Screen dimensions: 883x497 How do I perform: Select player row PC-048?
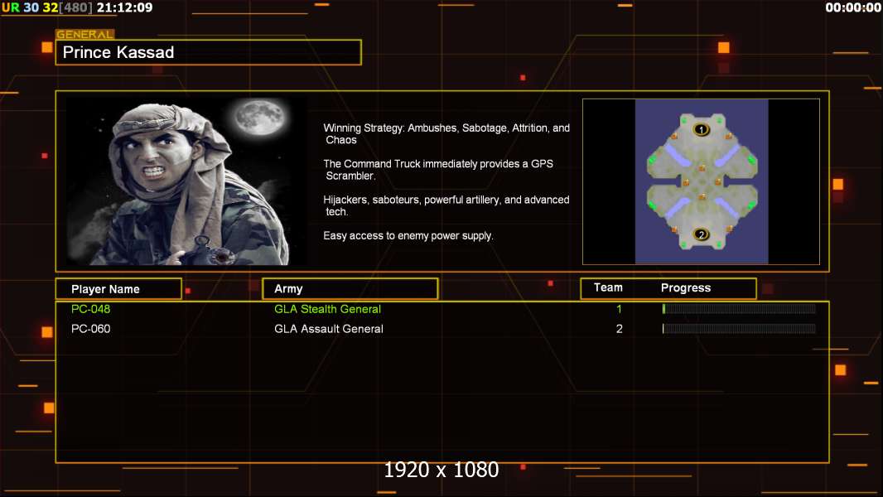(442, 309)
